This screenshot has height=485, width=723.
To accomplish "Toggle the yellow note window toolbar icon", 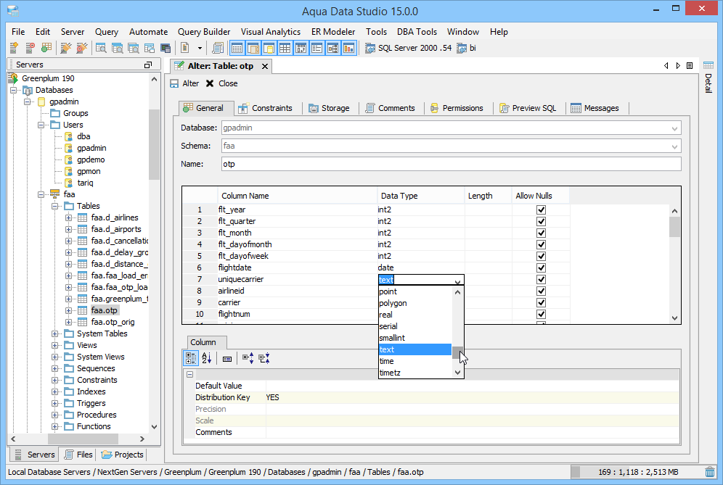I will (269, 48).
